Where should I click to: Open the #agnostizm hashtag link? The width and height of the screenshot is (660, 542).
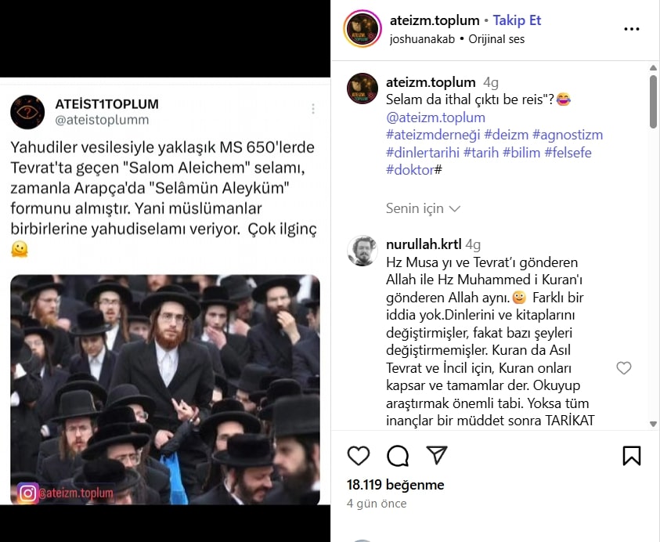click(568, 135)
